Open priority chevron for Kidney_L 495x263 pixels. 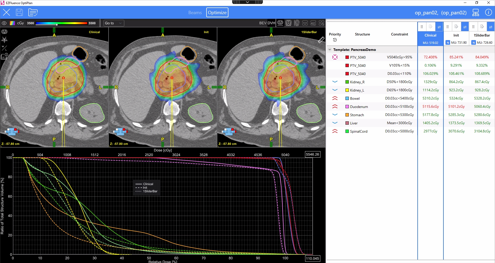click(x=335, y=90)
